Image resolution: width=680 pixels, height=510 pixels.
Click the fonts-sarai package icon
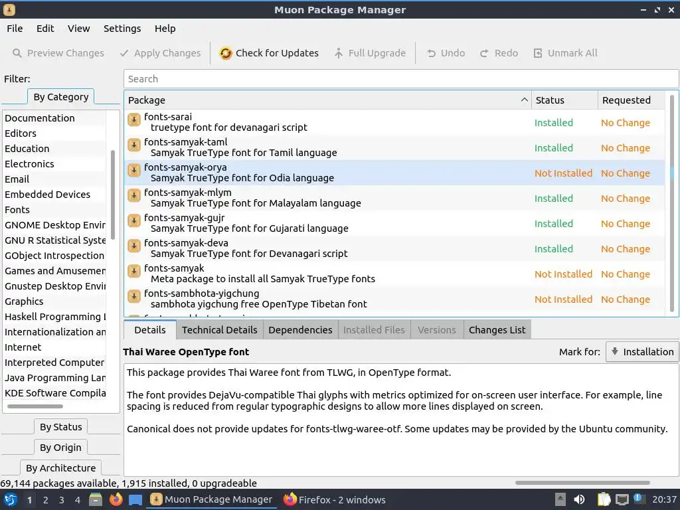click(134, 120)
